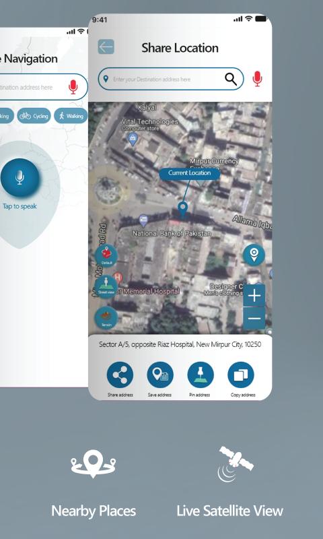The height and width of the screenshot is (539, 323).
Task: Select the Cycling travel mode chip
Action: (34, 116)
